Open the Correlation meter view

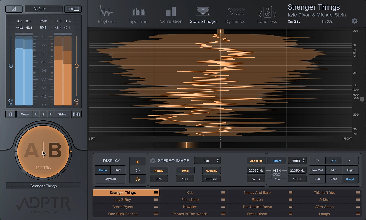(x=171, y=14)
